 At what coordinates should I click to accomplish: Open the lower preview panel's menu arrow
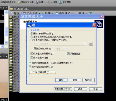pyautogui.click(x=1, y=56)
